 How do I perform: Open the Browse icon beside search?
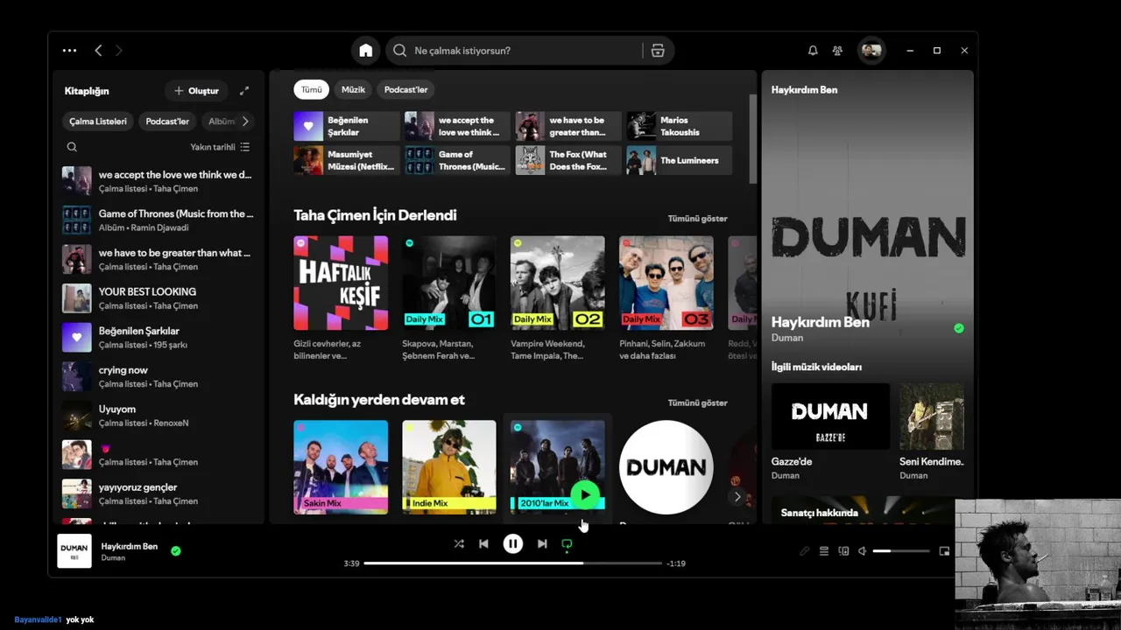pyautogui.click(x=658, y=51)
